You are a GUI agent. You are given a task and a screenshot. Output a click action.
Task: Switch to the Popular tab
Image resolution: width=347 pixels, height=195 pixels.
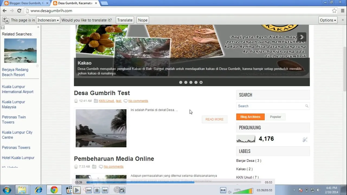[x=275, y=117]
